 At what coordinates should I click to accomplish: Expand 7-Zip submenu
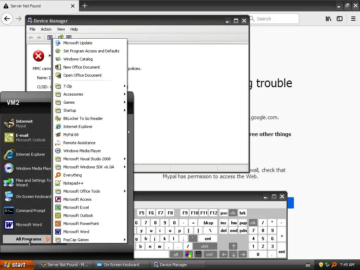[x=90, y=86]
